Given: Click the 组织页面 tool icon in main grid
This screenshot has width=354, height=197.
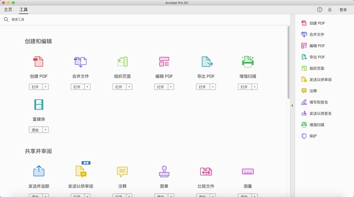Looking at the screenshot, I should click(x=122, y=62).
